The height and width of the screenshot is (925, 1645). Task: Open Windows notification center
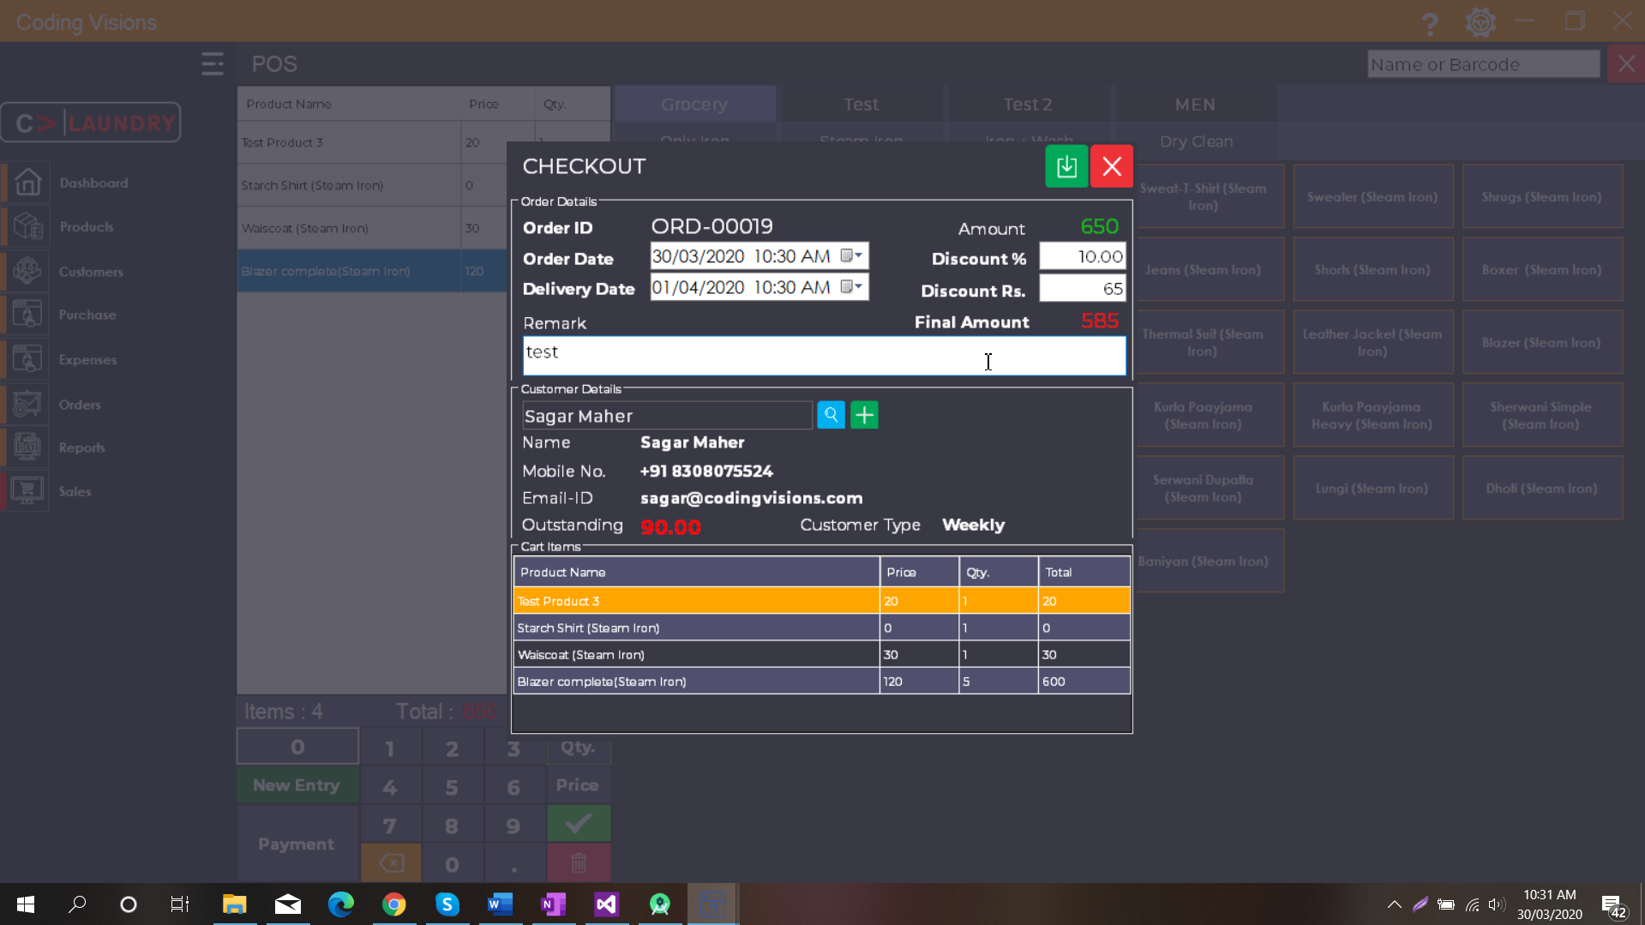[1613, 905]
